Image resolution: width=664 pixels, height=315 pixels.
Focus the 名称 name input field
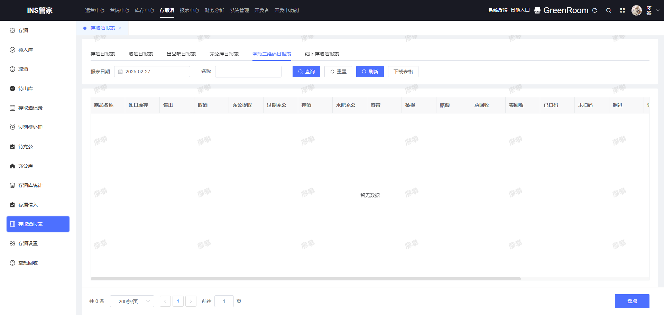pyautogui.click(x=248, y=72)
